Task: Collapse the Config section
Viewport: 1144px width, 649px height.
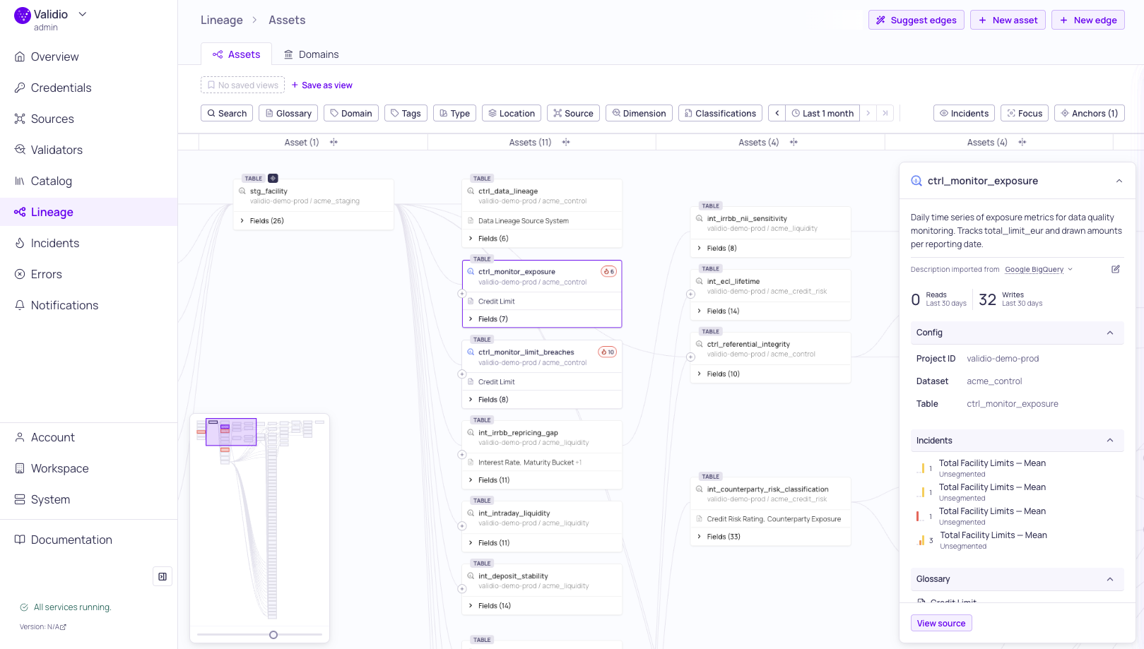Action: click(x=1110, y=333)
